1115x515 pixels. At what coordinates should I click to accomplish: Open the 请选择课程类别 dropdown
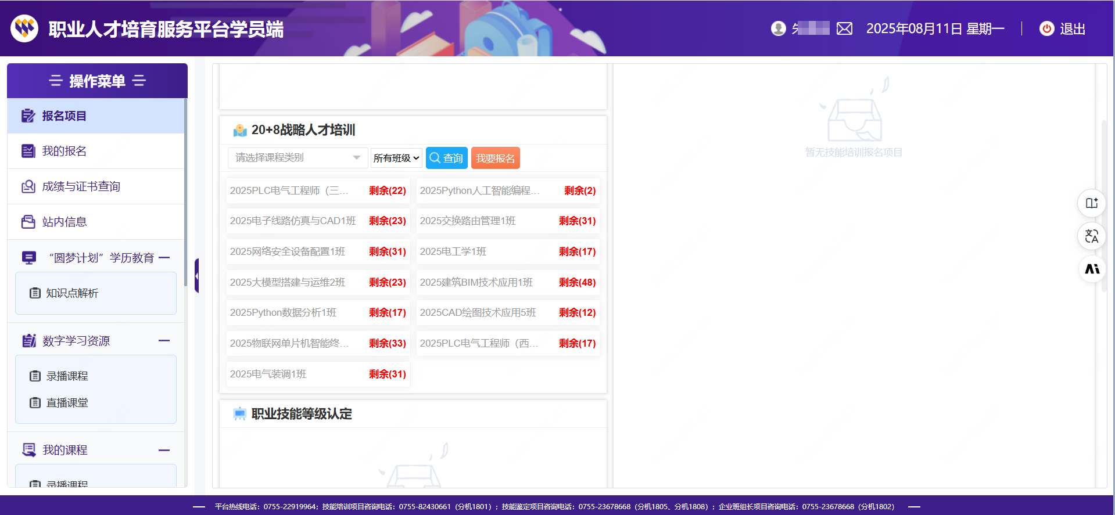point(297,158)
